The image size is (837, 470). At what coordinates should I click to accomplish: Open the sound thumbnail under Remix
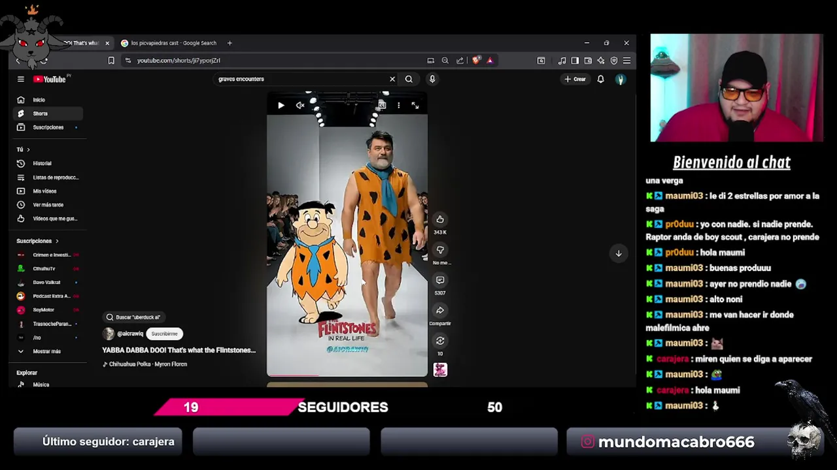coord(440,370)
